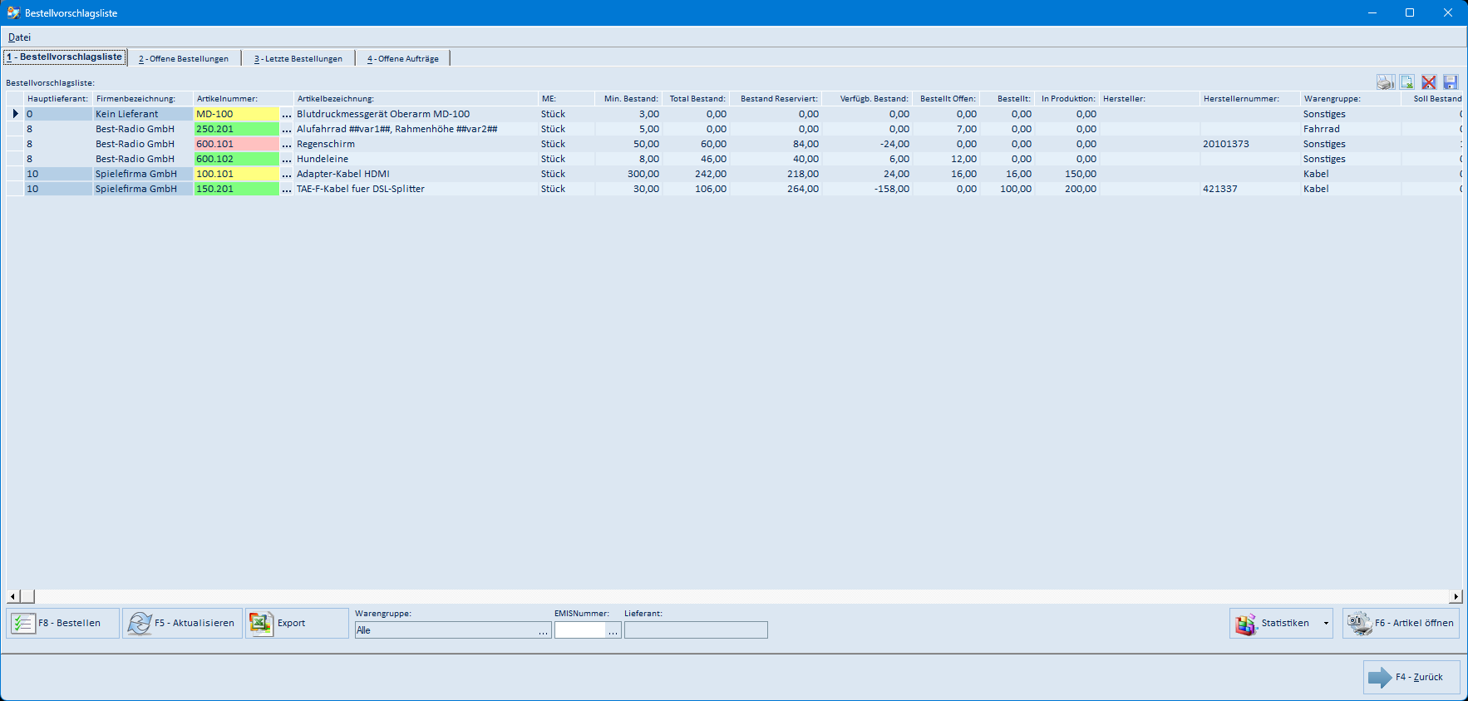Click the Herstellernummer column header

click(x=1250, y=99)
